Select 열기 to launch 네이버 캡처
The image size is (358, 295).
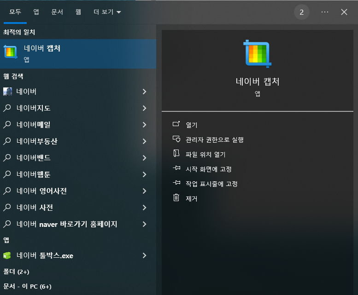click(x=192, y=125)
